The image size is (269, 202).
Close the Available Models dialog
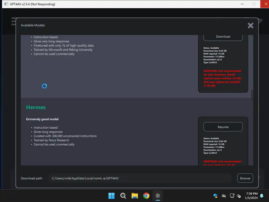click(x=250, y=26)
